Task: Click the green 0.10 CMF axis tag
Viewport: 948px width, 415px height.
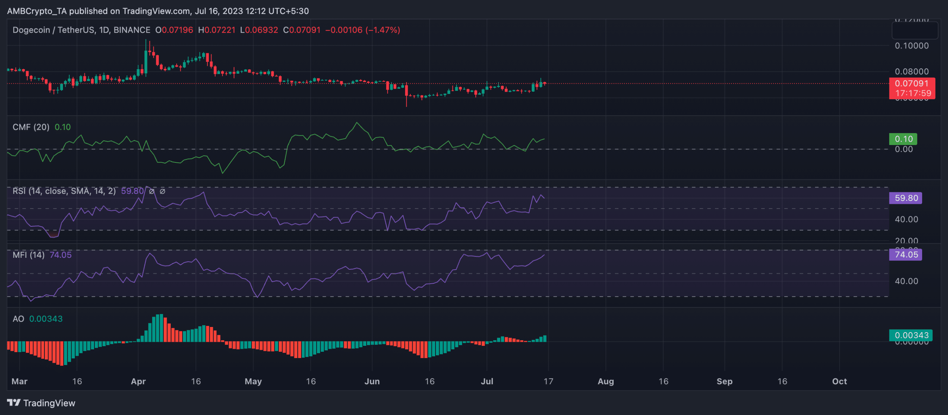Action: click(903, 139)
